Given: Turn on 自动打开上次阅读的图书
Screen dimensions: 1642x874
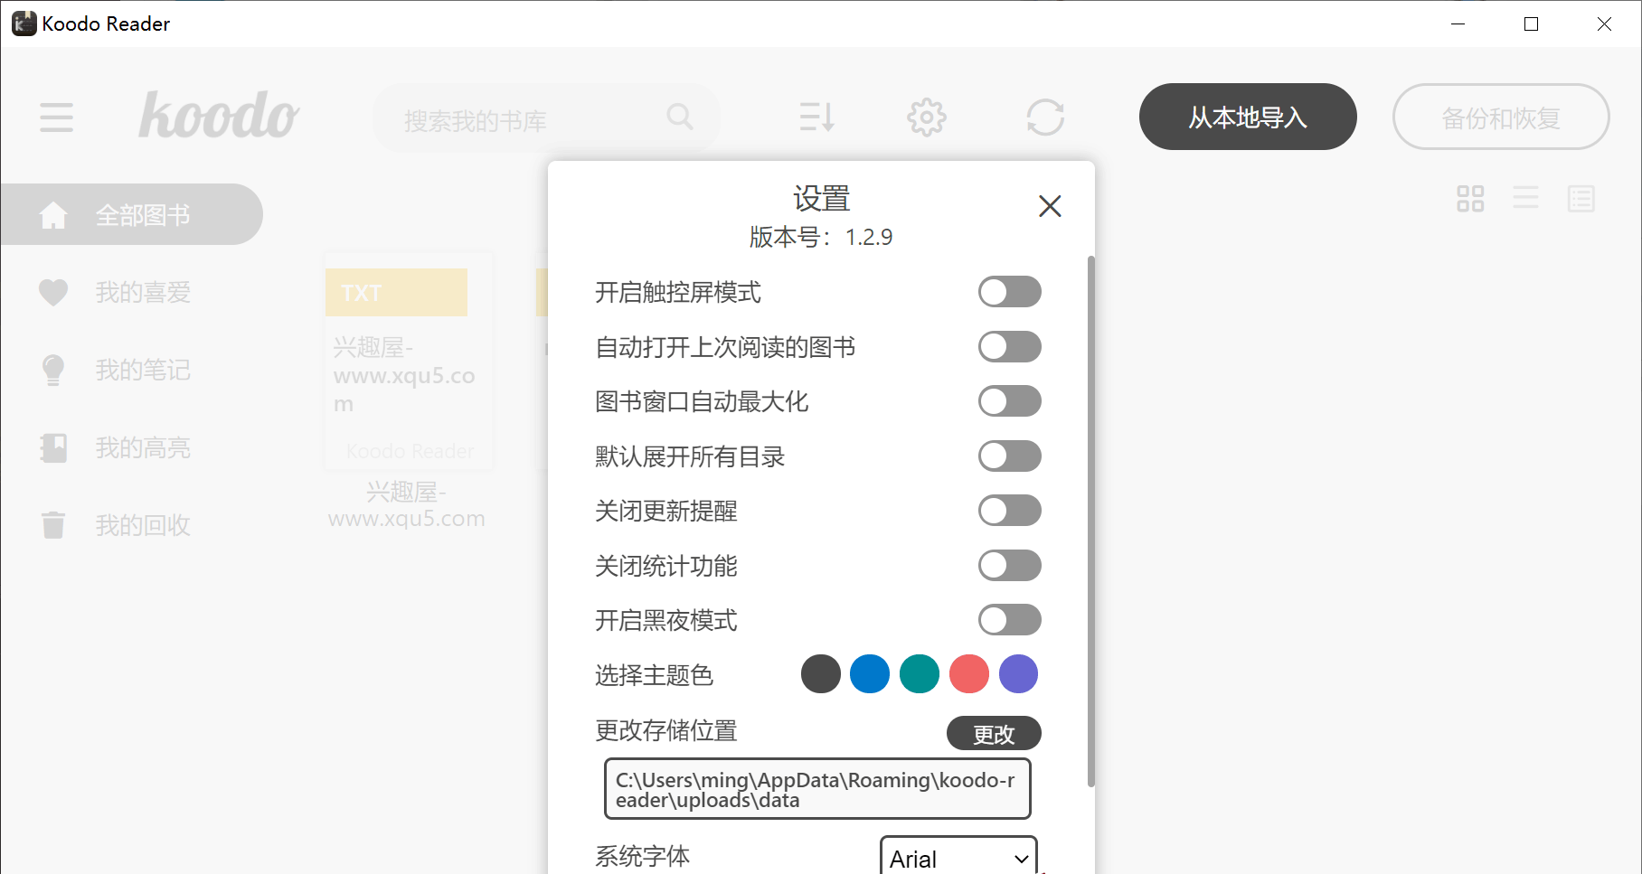Looking at the screenshot, I should tap(1009, 346).
